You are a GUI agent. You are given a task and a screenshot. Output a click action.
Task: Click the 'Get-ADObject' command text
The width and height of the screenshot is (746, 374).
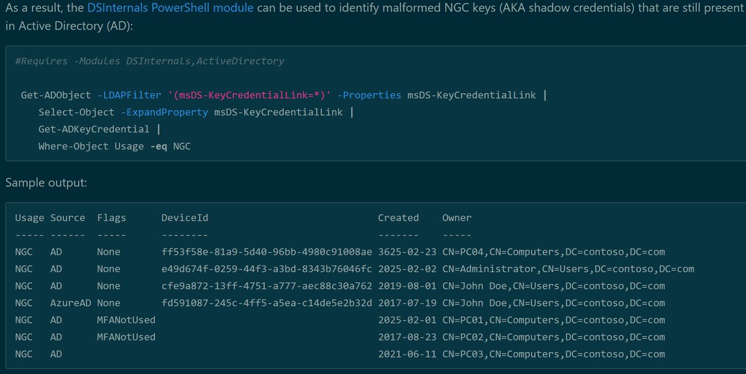(x=56, y=95)
